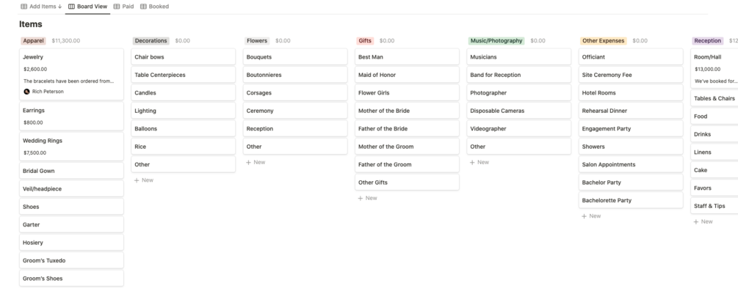738x288 pixels.
Task: Click plus icon under Reception column
Action: tap(696, 222)
